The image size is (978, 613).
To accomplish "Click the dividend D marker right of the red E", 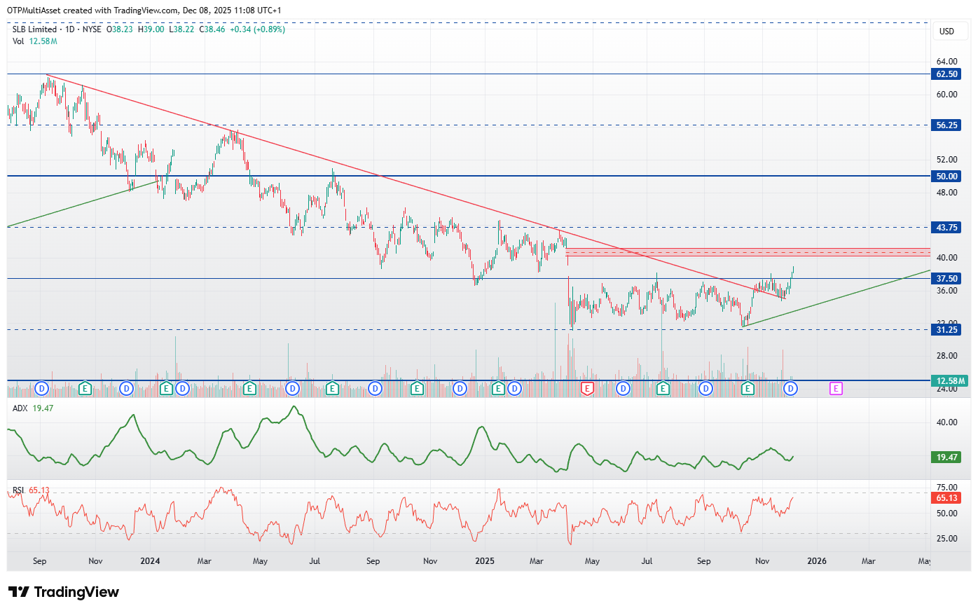I will tap(622, 388).
